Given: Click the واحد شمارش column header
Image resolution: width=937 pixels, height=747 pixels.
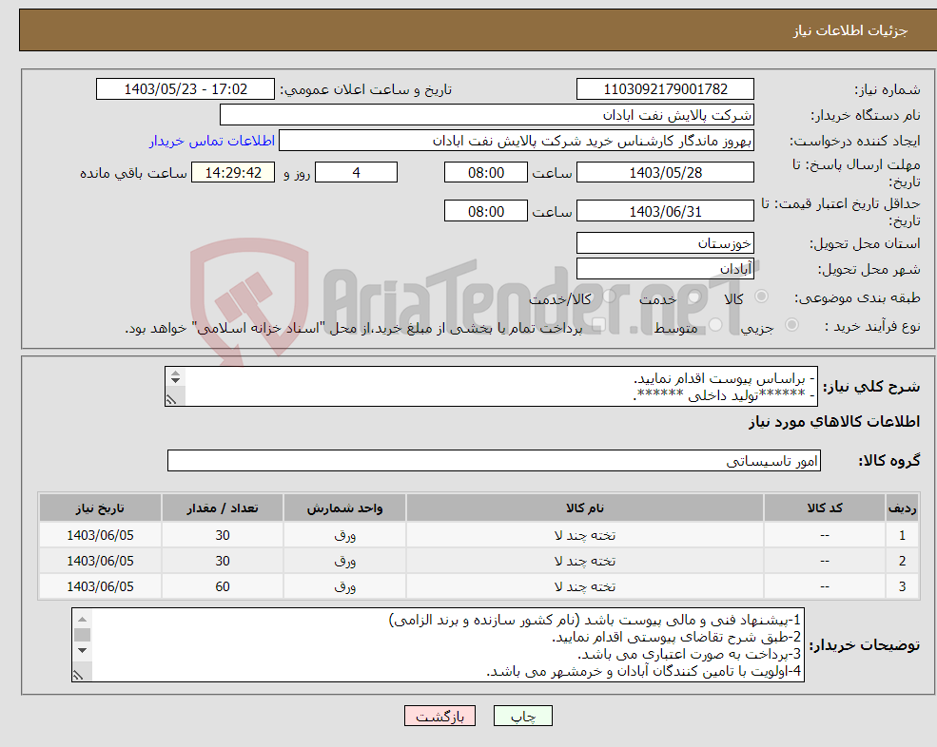Looking at the screenshot, I should coord(344,508).
